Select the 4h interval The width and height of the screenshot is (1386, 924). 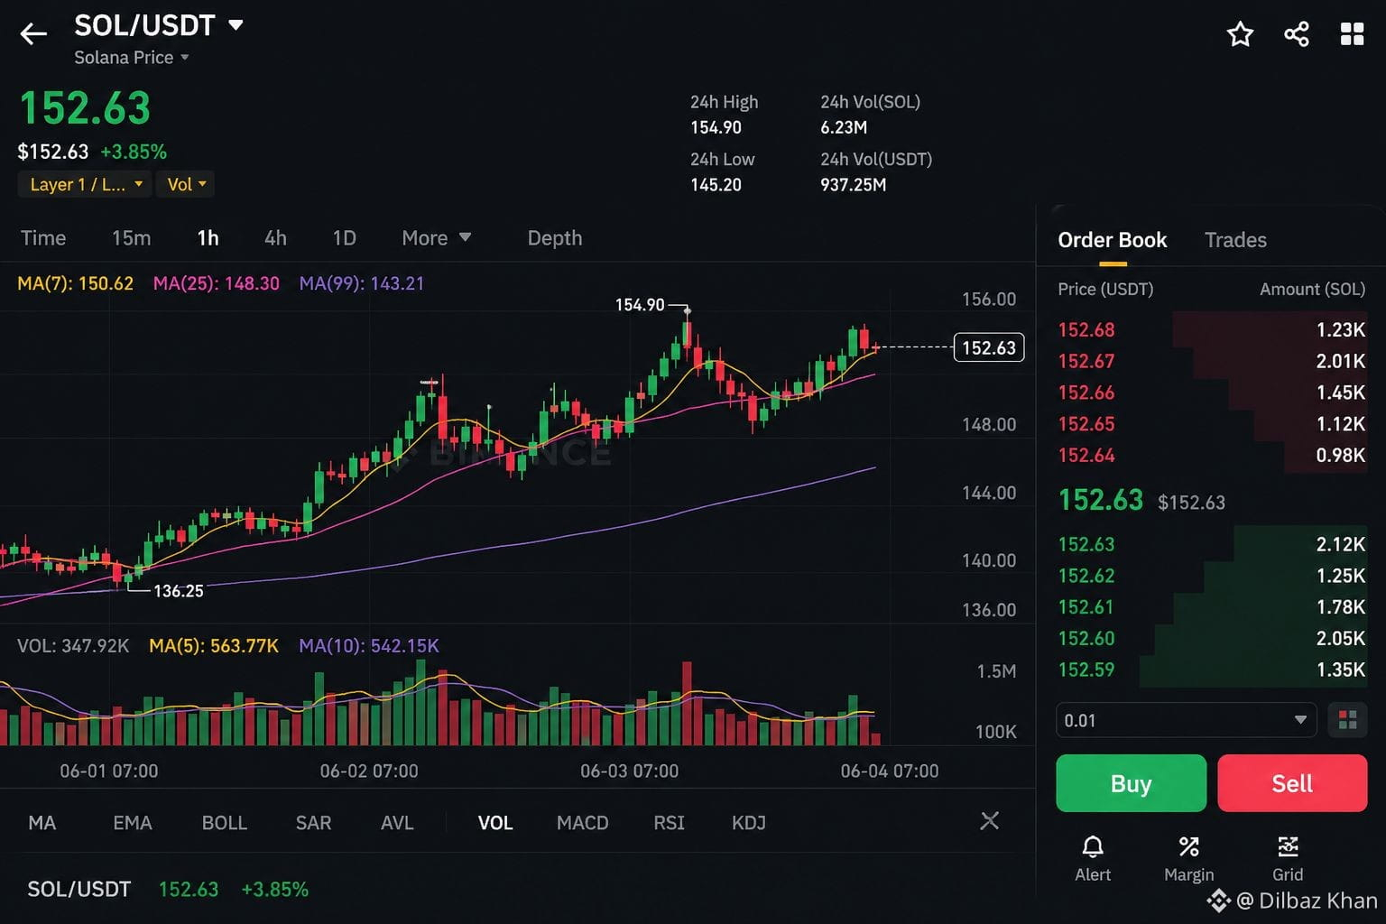[x=275, y=238]
